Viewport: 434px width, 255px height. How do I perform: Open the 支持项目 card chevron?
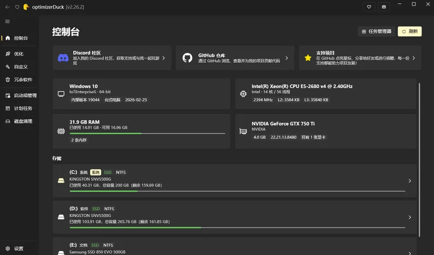(x=414, y=58)
